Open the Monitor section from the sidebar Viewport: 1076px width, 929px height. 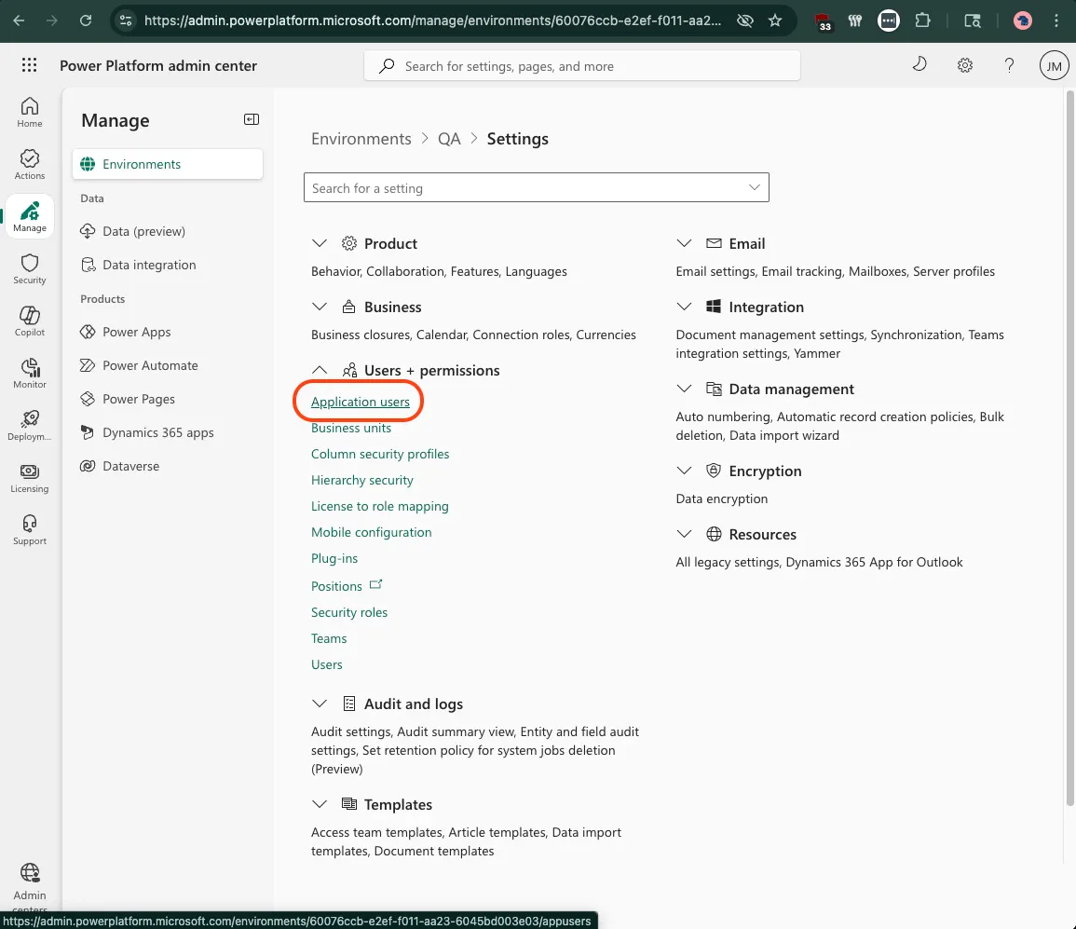click(x=29, y=373)
